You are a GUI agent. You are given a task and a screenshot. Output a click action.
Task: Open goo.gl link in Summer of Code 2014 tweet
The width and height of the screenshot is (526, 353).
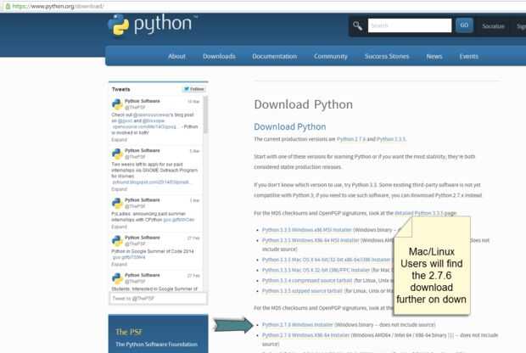(129, 257)
